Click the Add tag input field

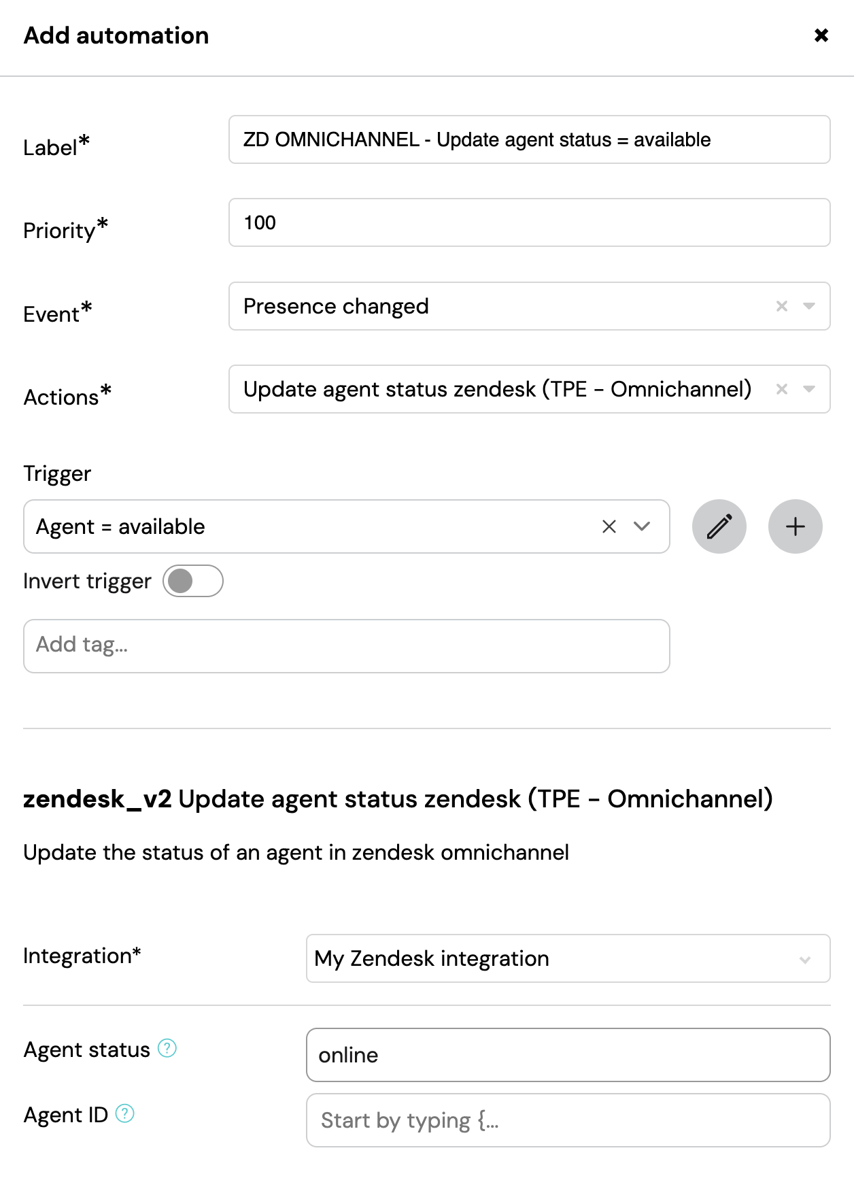(347, 646)
